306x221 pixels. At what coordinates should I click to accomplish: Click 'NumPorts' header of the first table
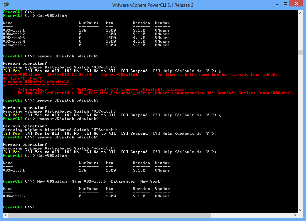89,23
